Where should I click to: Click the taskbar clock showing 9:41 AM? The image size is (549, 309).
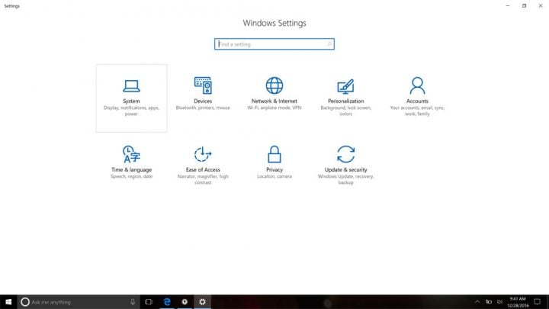(518, 302)
